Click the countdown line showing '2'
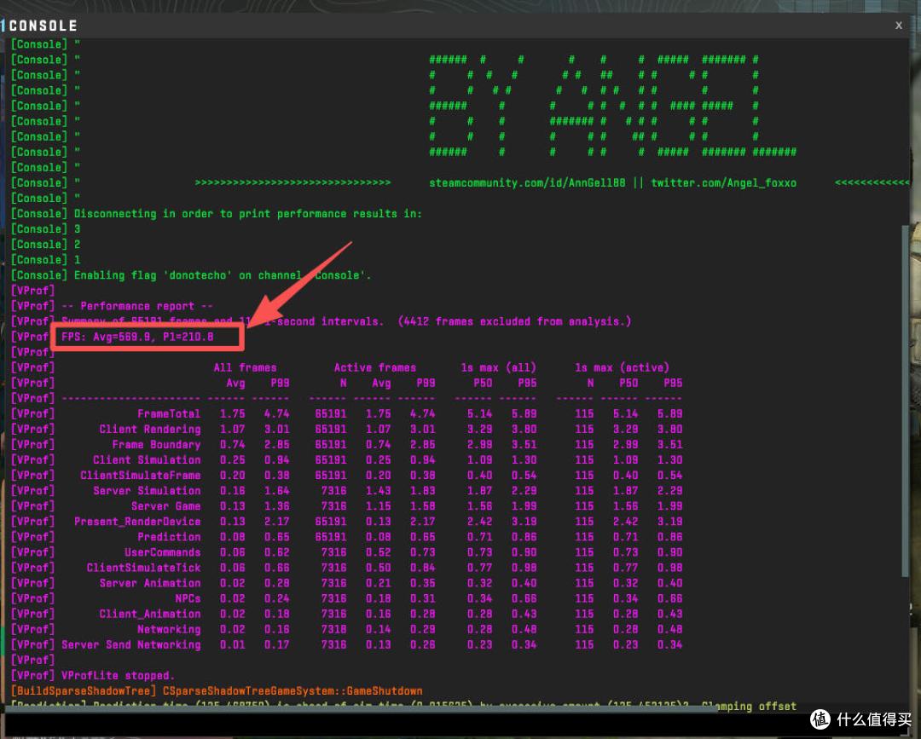 [x=77, y=244]
